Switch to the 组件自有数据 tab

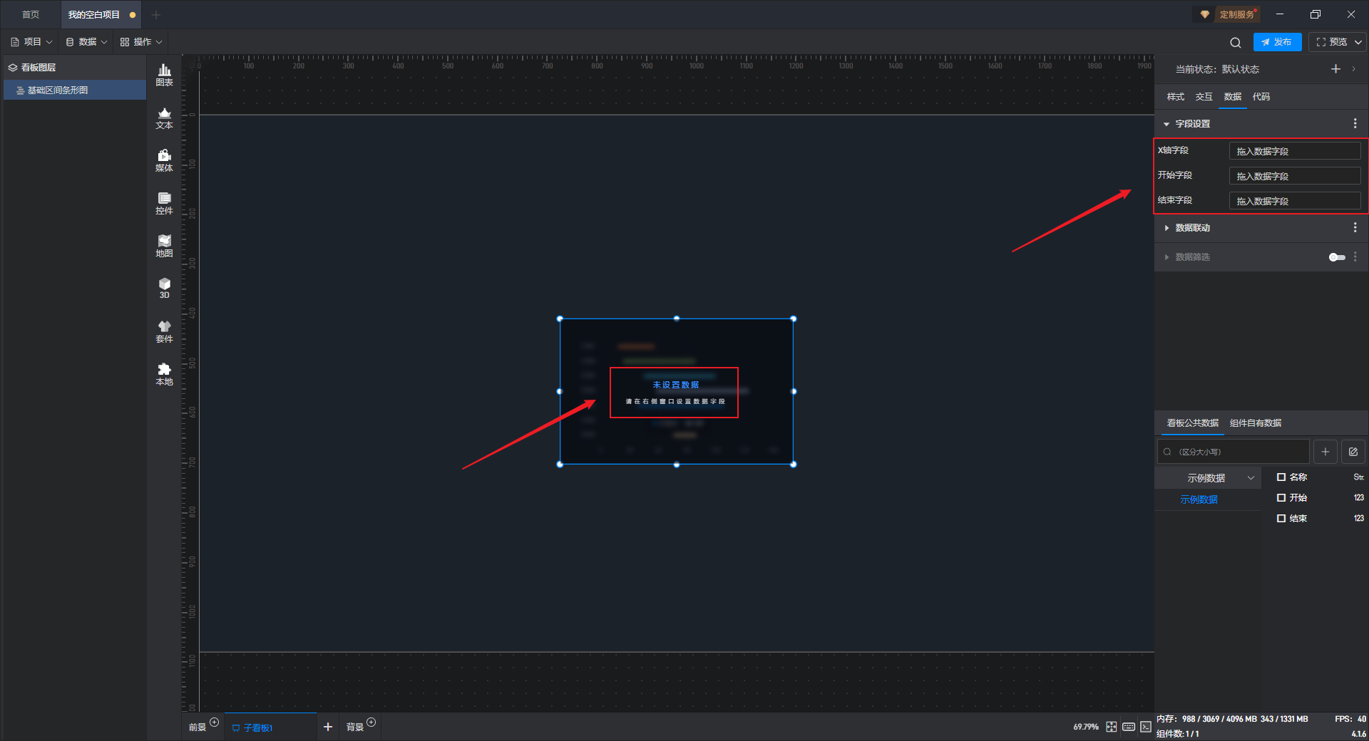click(1256, 423)
